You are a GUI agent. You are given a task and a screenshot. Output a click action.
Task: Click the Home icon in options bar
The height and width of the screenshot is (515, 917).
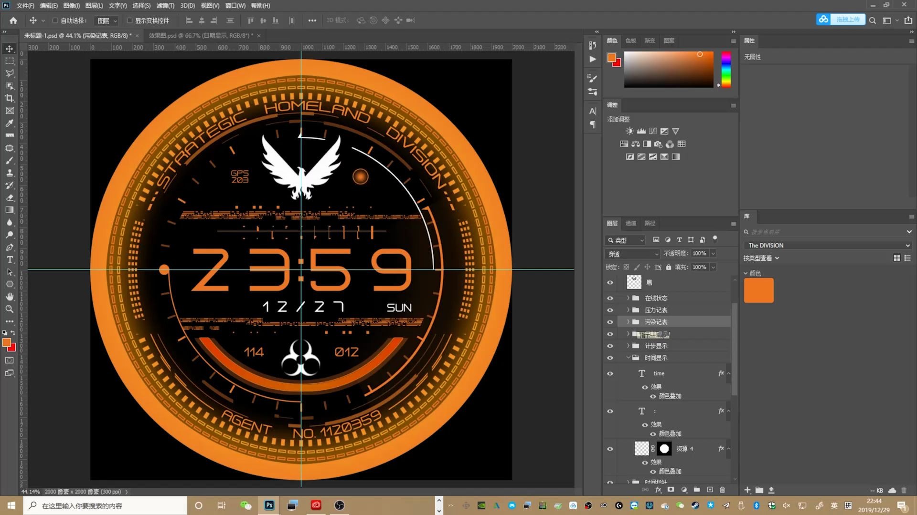(x=13, y=21)
